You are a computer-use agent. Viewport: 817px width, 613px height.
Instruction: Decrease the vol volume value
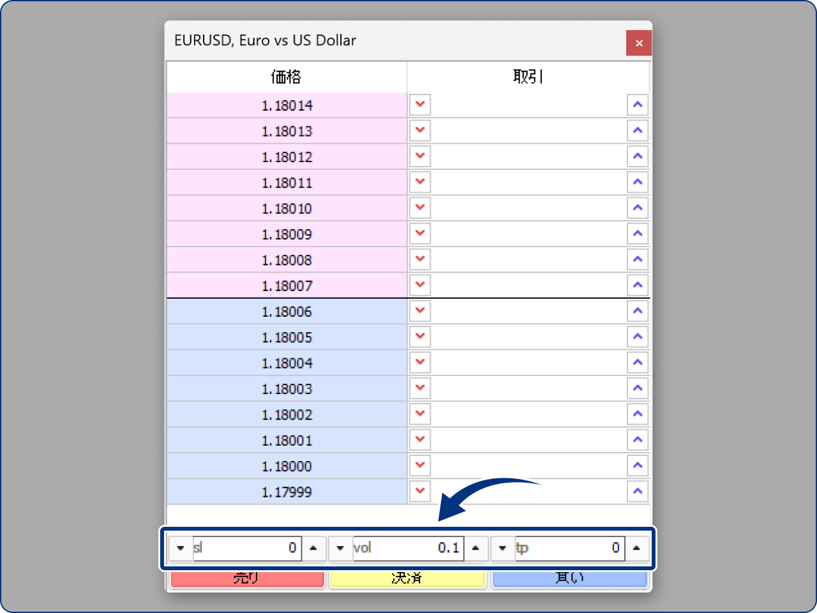(x=340, y=548)
